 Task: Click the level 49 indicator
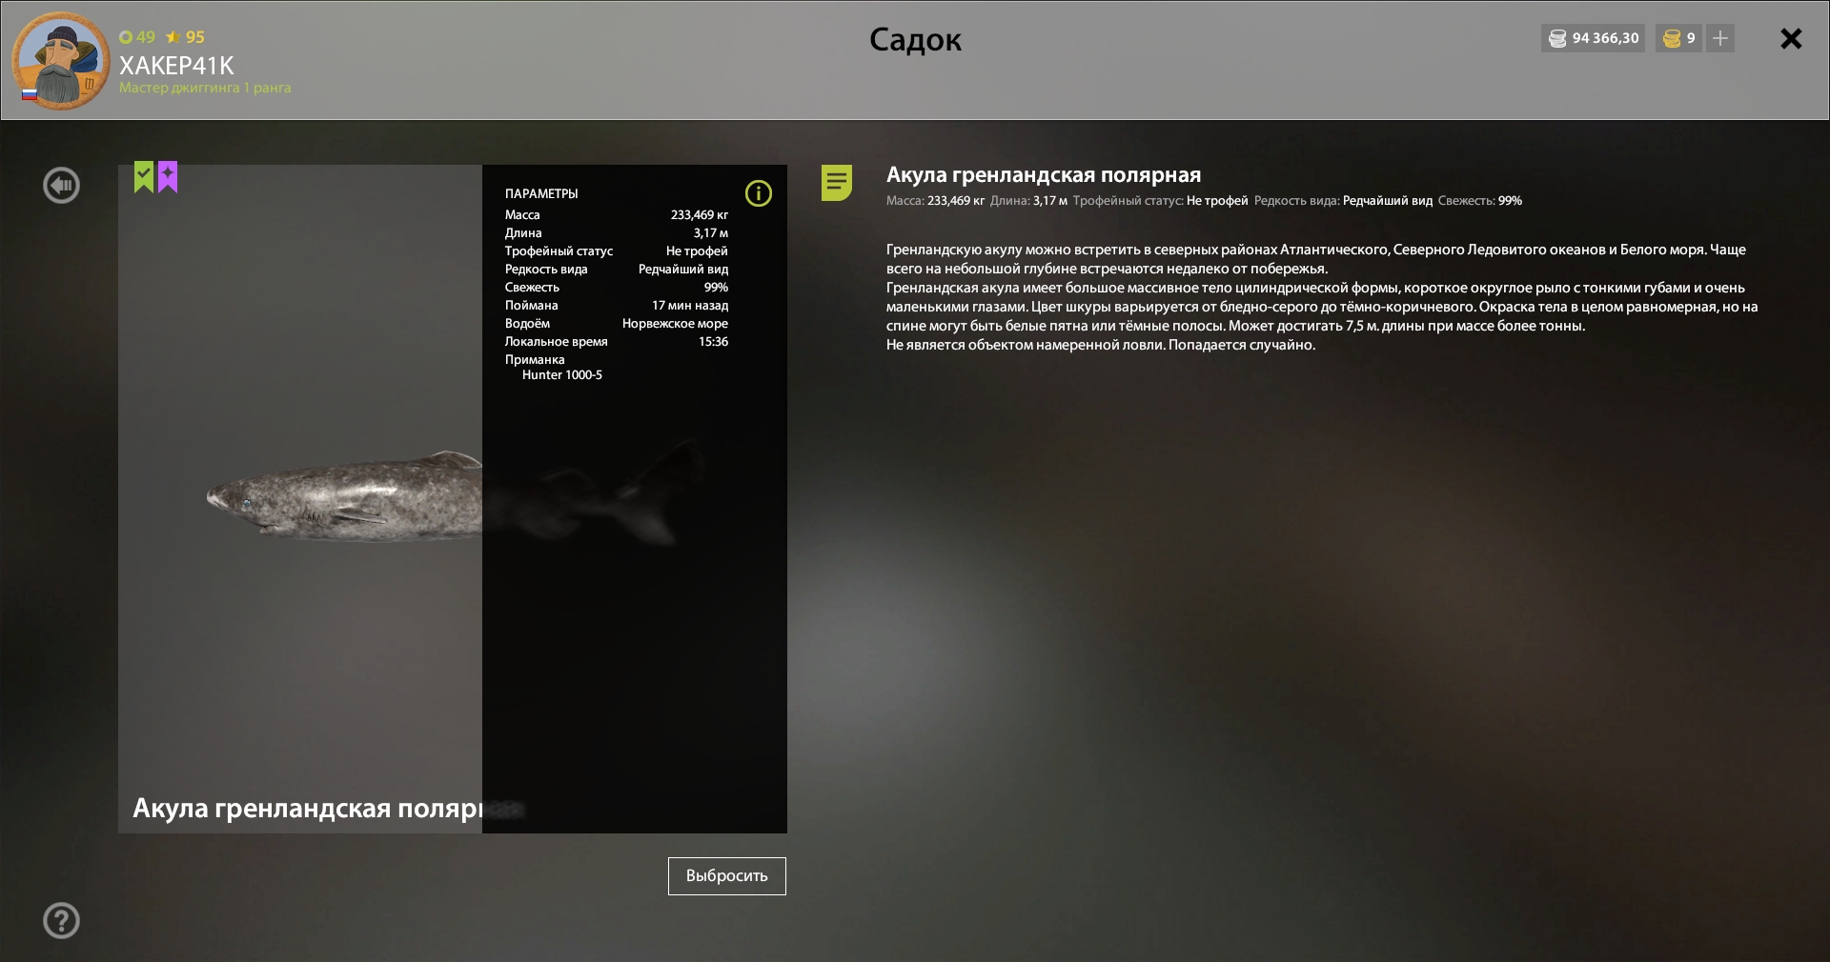coord(137,37)
